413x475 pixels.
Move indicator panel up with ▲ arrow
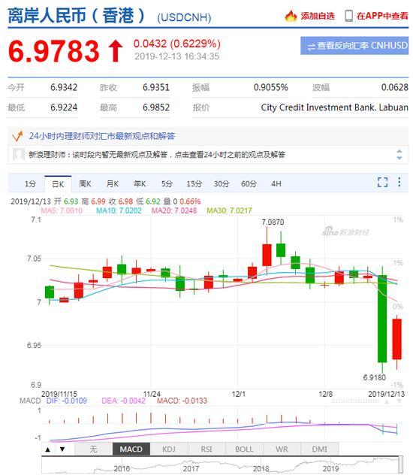[x=48, y=449]
